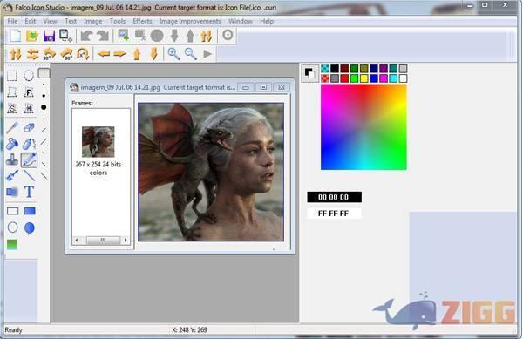The width and height of the screenshot is (523, 339).
Task: Choose the color picker eyedropper tool
Action: click(x=12, y=127)
